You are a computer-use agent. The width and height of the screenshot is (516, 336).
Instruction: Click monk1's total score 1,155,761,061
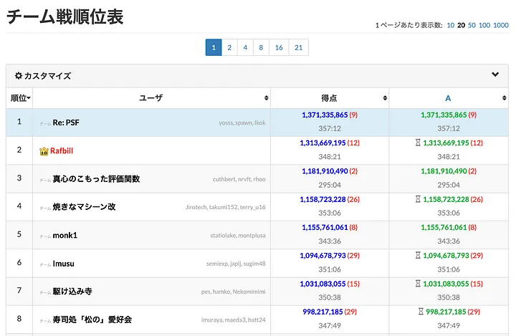click(325, 228)
